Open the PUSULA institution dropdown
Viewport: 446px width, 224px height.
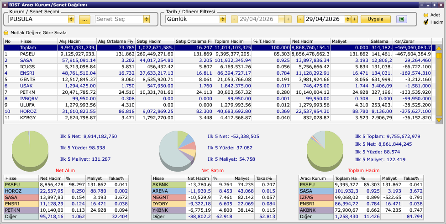pyautogui.click(x=71, y=19)
